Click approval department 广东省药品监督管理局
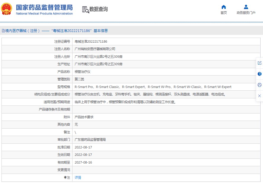Screen dimensions: 263x184 point(90,140)
